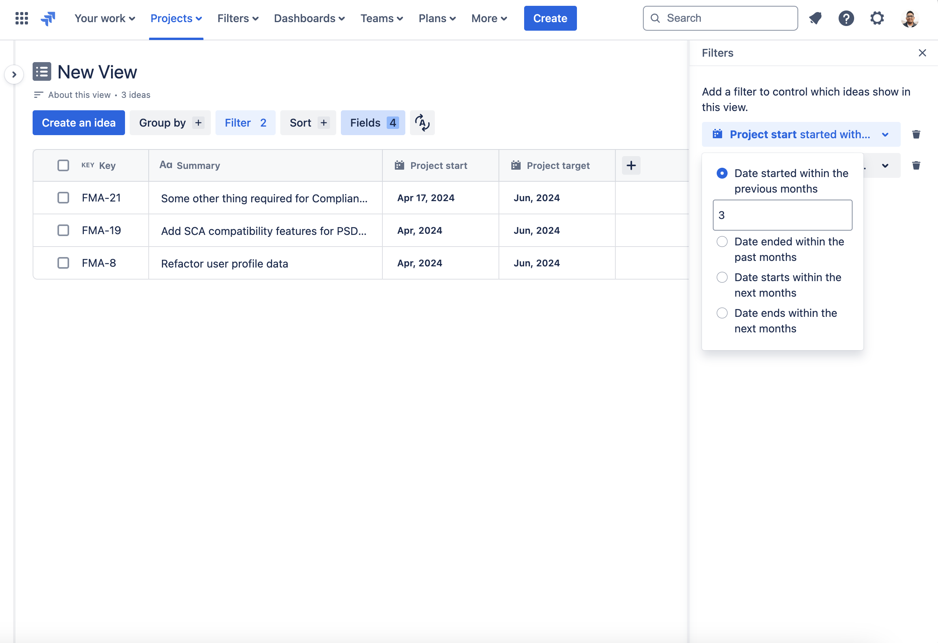938x643 pixels.
Task: Toggle the select-all checkbox in table header
Action: pyautogui.click(x=63, y=165)
